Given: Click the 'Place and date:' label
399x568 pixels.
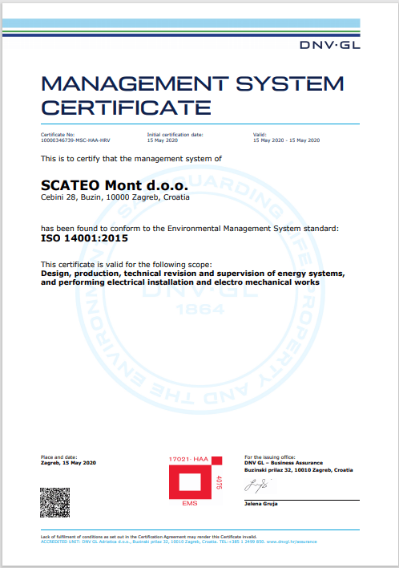Looking at the screenshot, I should (x=59, y=457).
